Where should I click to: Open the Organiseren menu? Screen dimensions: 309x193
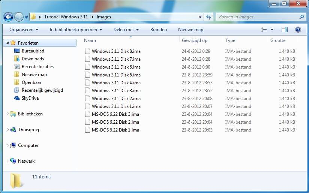[24, 30]
